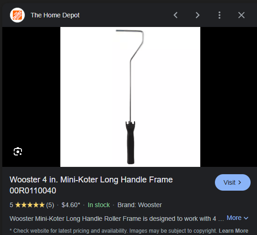Click the Visit button

[x=233, y=182]
